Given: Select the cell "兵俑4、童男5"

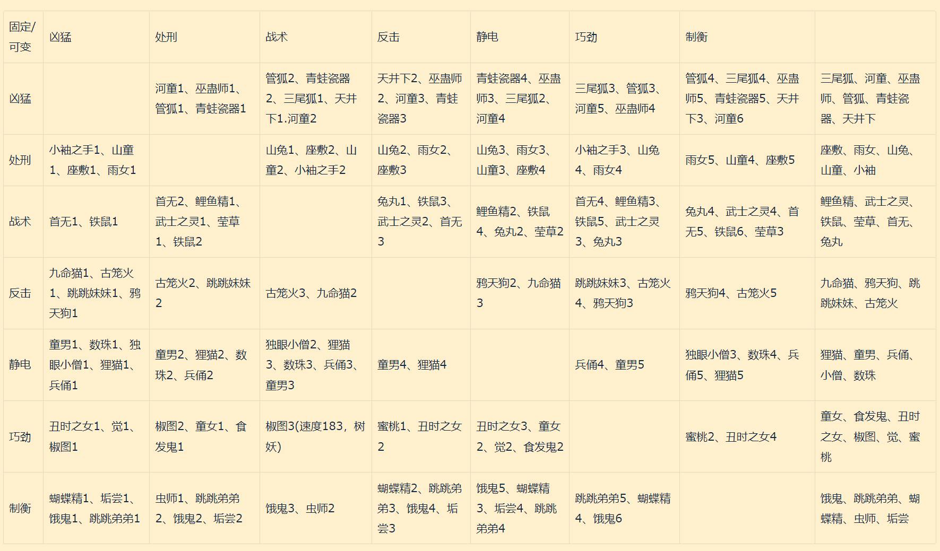Looking at the screenshot, I should (624, 365).
